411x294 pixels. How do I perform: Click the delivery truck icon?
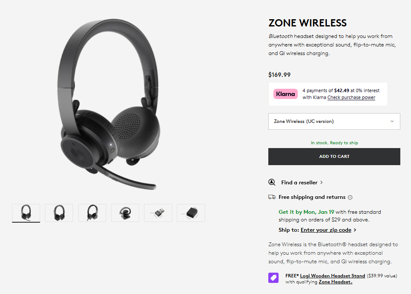(x=272, y=197)
